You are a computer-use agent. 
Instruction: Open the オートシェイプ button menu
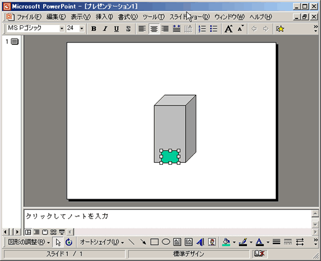102,242
